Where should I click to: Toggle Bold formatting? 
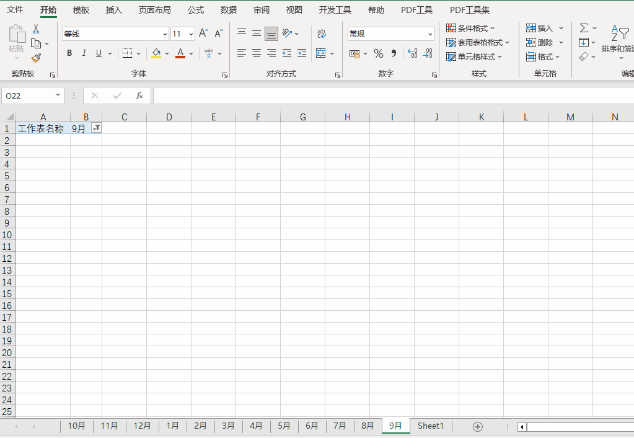coord(69,53)
